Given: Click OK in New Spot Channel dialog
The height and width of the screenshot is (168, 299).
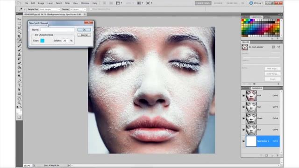Looking at the screenshot, I should tap(84, 30).
